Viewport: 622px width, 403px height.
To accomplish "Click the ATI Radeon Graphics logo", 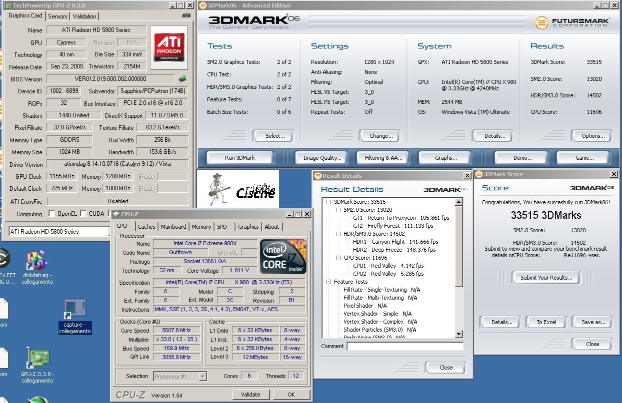I will point(169,46).
